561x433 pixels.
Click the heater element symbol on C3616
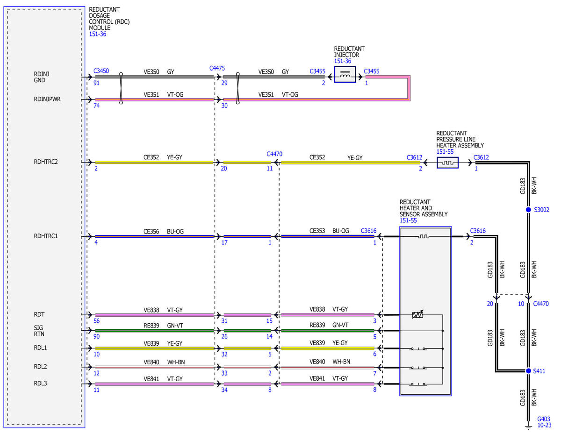(424, 237)
